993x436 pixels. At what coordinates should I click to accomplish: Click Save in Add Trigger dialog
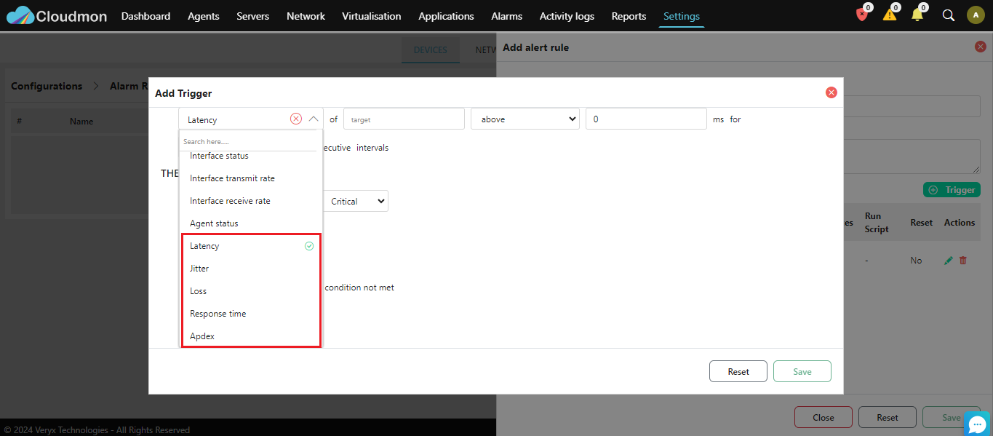coord(802,371)
